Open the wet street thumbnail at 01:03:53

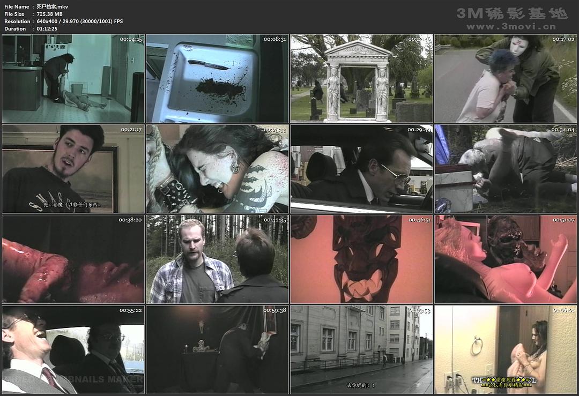coord(361,349)
